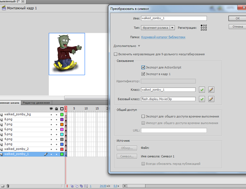Click cyan outline swatch of 5.png layer
The image size is (246, 189).
pyautogui.click(x=62, y=135)
